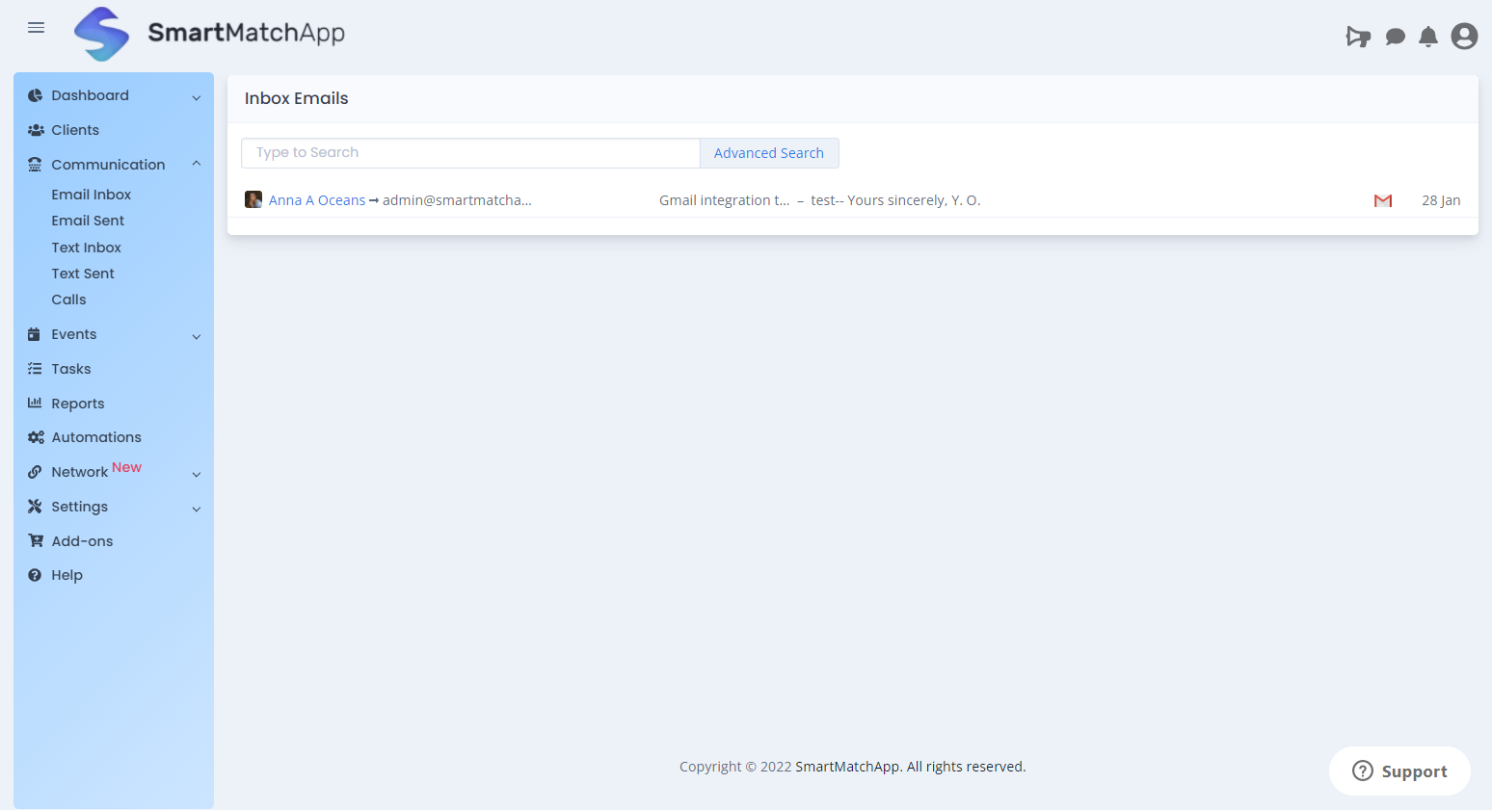Go to Text Inbox
The width and height of the screenshot is (1492, 810).
pyautogui.click(x=86, y=248)
